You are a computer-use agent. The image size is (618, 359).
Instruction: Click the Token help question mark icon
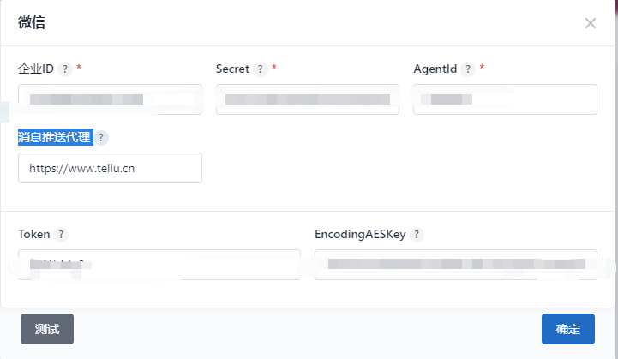point(61,235)
